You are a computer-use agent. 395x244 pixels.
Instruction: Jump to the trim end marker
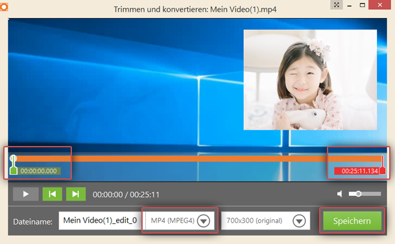point(76,194)
